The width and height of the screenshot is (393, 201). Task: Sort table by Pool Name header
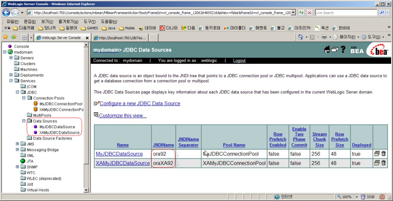(x=234, y=145)
